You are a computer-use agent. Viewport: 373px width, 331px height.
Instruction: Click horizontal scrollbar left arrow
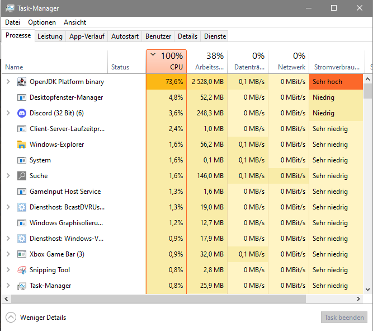tap(6, 299)
